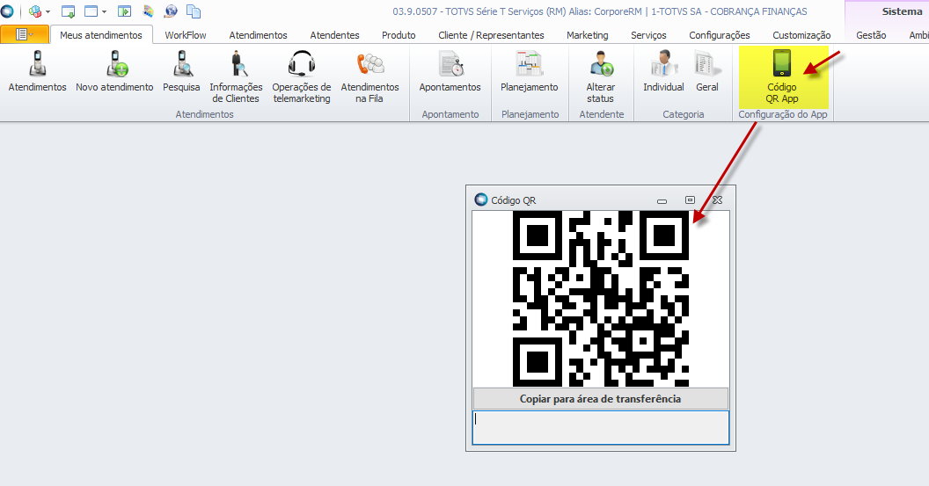The height and width of the screenshot is (486, 929).
Task: Click the 'Categoria' group label
Action: point(684,114)
